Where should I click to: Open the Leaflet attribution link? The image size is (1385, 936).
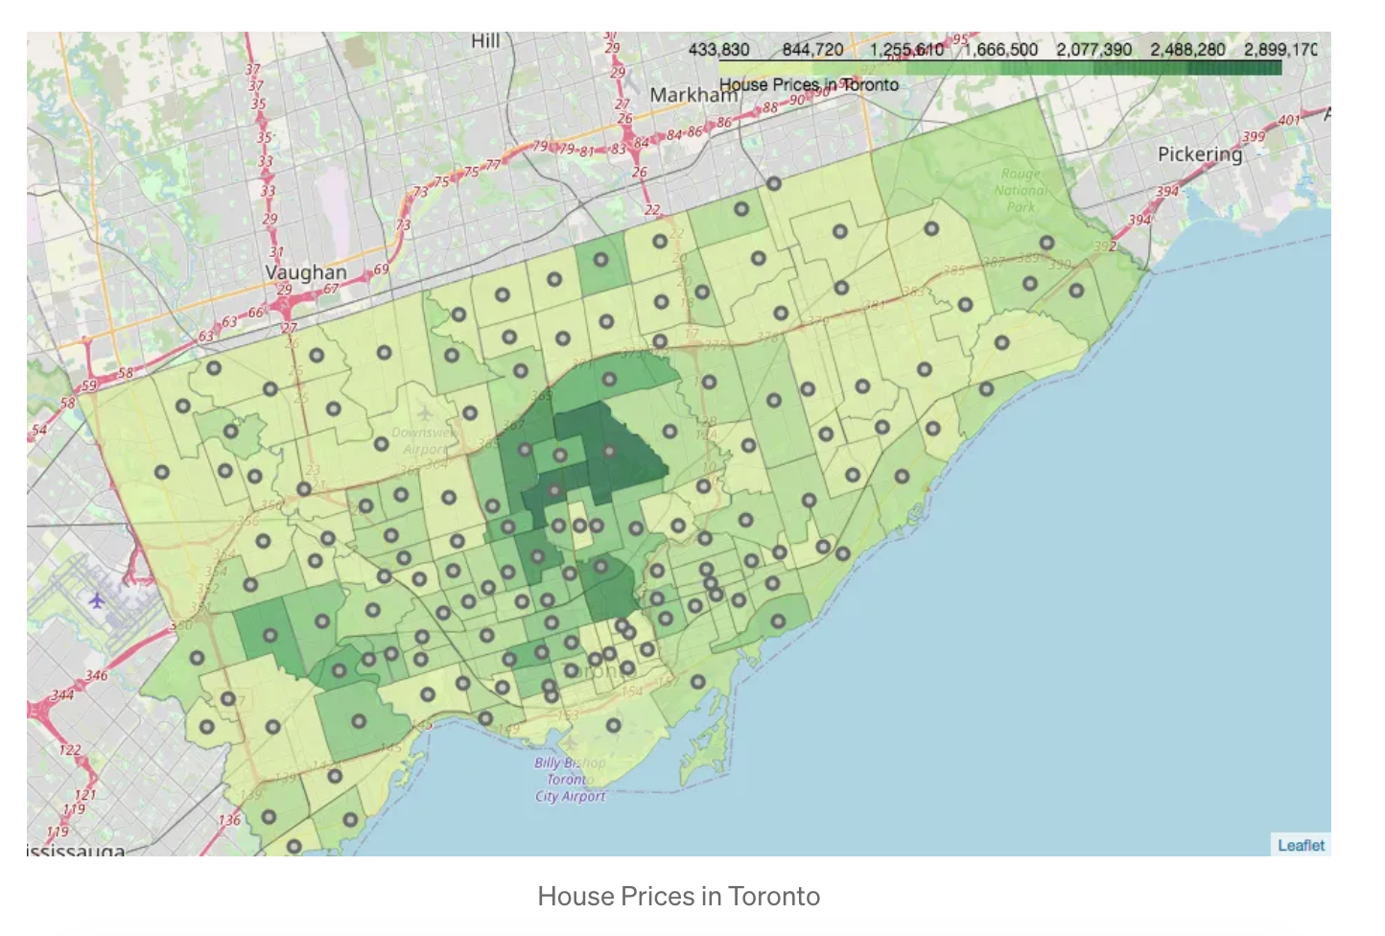coord(1301,845)
